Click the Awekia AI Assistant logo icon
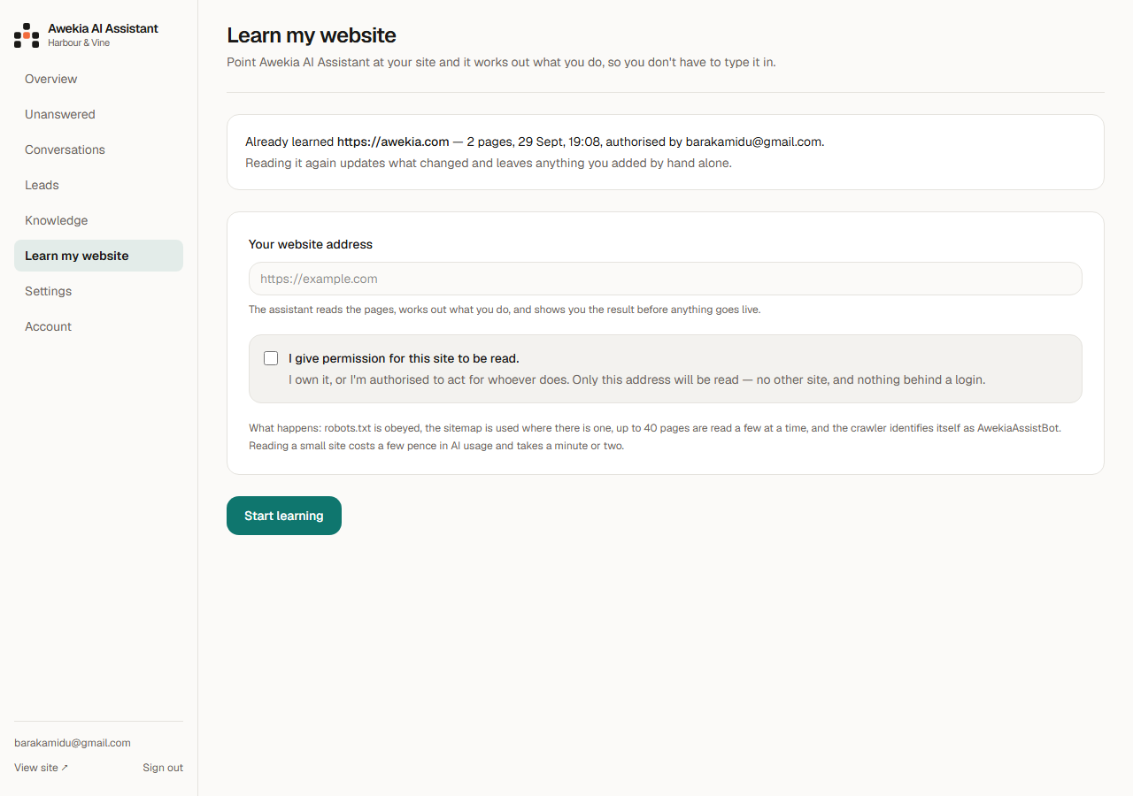1133x796 pixels. click(x=27, y=35)
